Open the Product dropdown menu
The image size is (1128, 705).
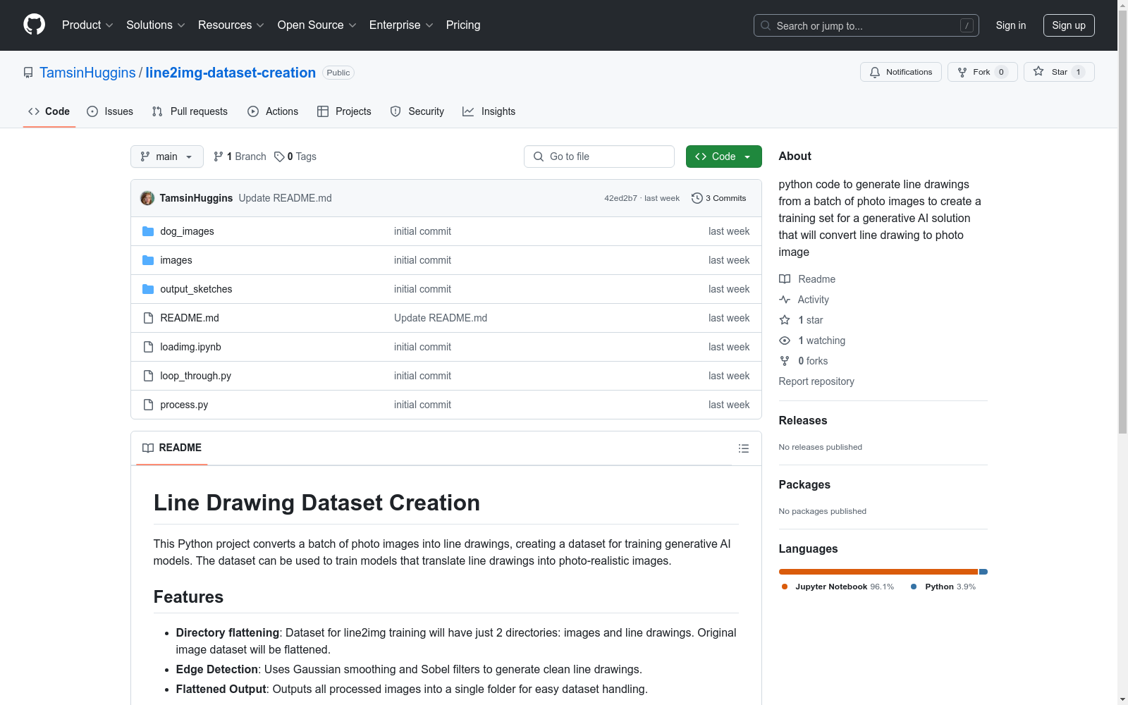click(x=87, y=25)
